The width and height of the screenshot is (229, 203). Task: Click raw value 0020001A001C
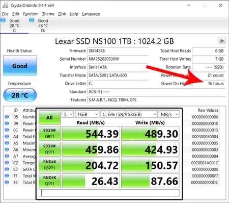point(205,163)
